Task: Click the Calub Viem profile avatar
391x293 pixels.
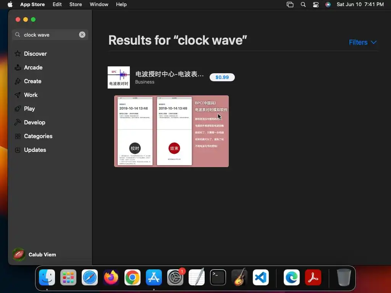Action: coord(19,254)
